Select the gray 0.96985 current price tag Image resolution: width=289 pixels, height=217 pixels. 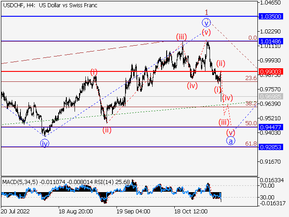click(271, 97)
